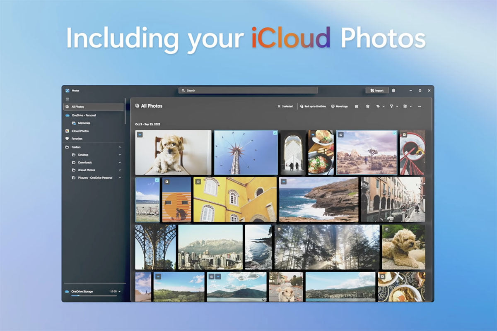497x331 pixels.
Task: Click the OneDrive badge on dog-on-chair photo
Action: [x=140, y=134]
